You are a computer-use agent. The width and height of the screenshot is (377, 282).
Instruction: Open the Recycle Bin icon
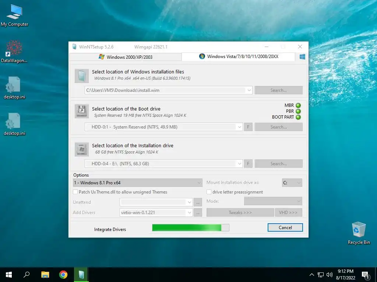point(359,233)
